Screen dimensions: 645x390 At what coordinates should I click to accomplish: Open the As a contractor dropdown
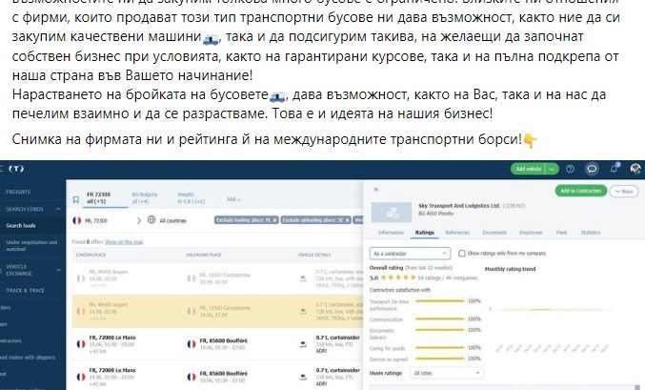(409, 254)
